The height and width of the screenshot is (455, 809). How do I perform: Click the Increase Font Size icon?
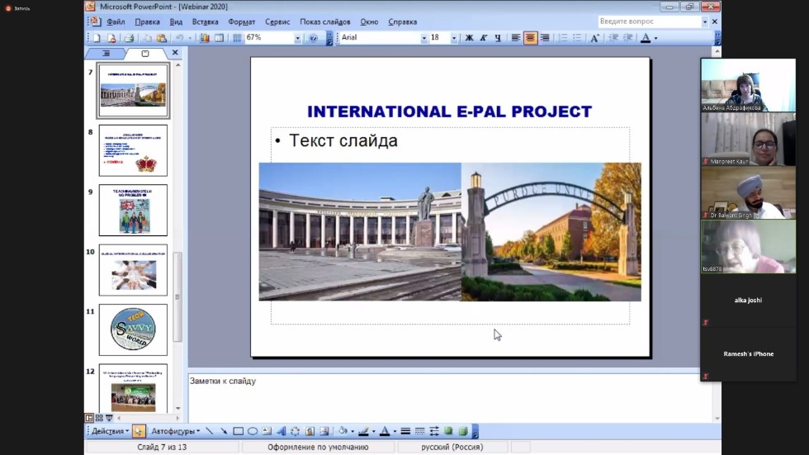point(595,38)
